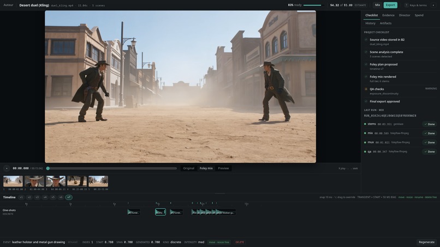Click green status dot of stems run
The height and width of the screenshot is (247, 440).
click(365, 124)
